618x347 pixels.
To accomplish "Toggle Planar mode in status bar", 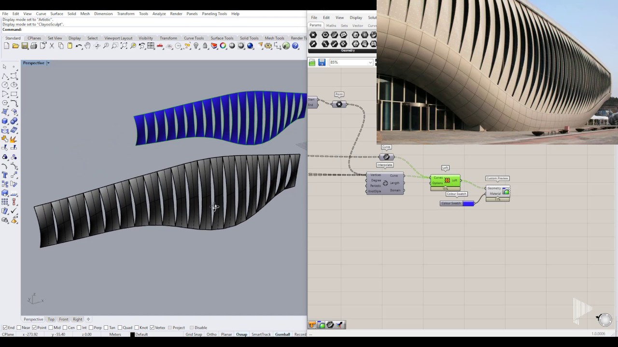I will pyautogui.click(x=226, y=334).
